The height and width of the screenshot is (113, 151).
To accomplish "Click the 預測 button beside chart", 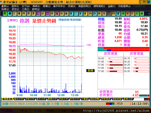I will coord(90,71).
